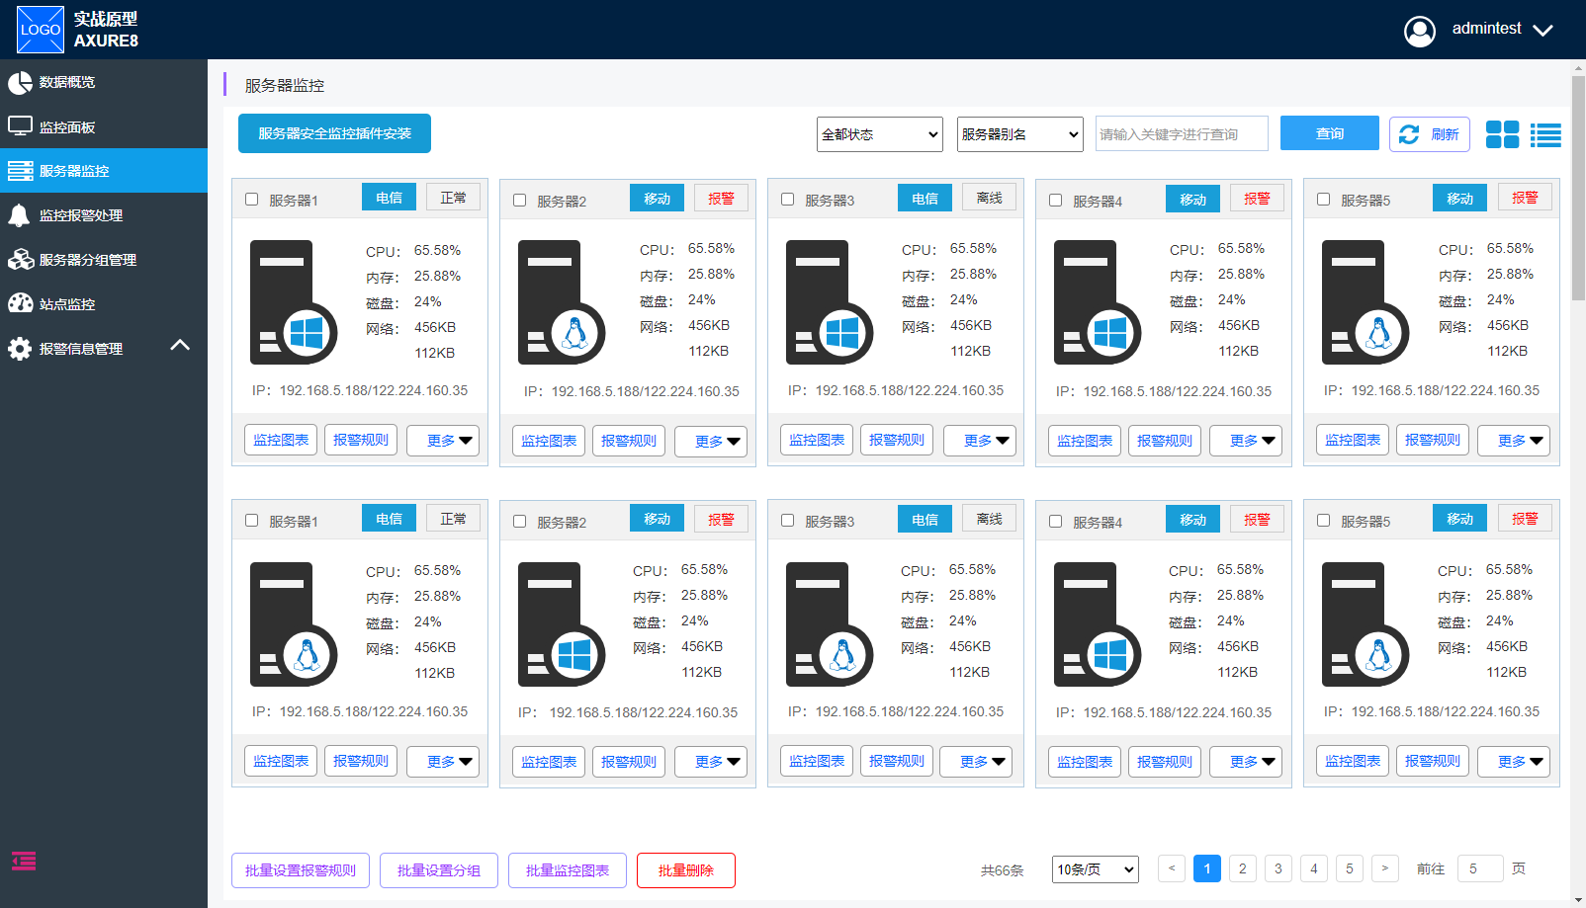This screenshot has height=908, width=1586.
Task: Click second-row 服务器1 Linux server image
Action: pos(294,624)
